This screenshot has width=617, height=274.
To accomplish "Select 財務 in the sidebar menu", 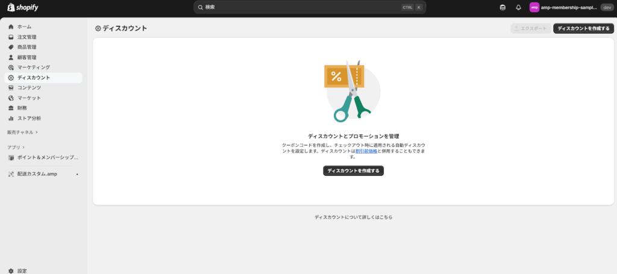I will click(22, 108).
